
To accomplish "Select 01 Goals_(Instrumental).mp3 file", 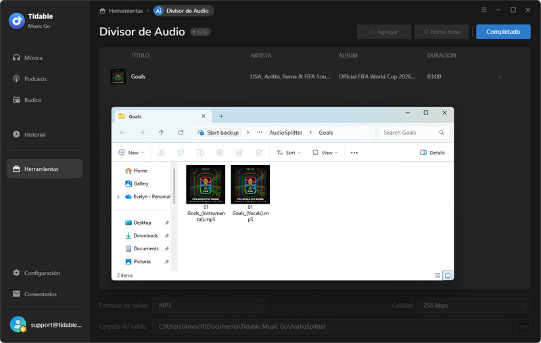I will coord(206,193).
